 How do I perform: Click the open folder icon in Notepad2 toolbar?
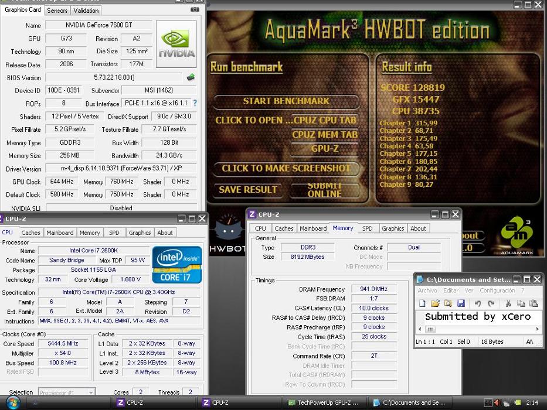coord(435,303)
